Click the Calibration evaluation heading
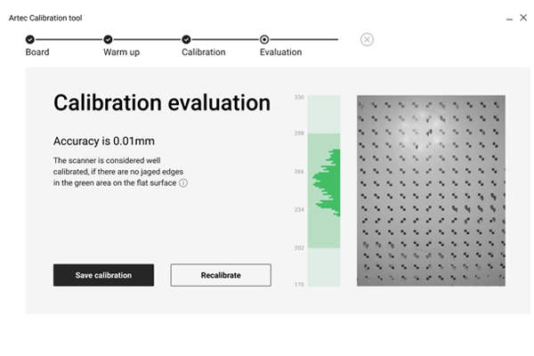The image size is (534, 356). coord(162,103)
